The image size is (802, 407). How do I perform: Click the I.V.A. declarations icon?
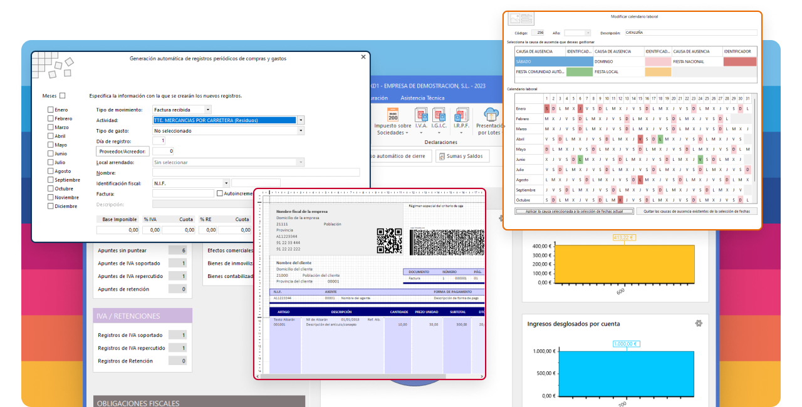coord(421,115)
